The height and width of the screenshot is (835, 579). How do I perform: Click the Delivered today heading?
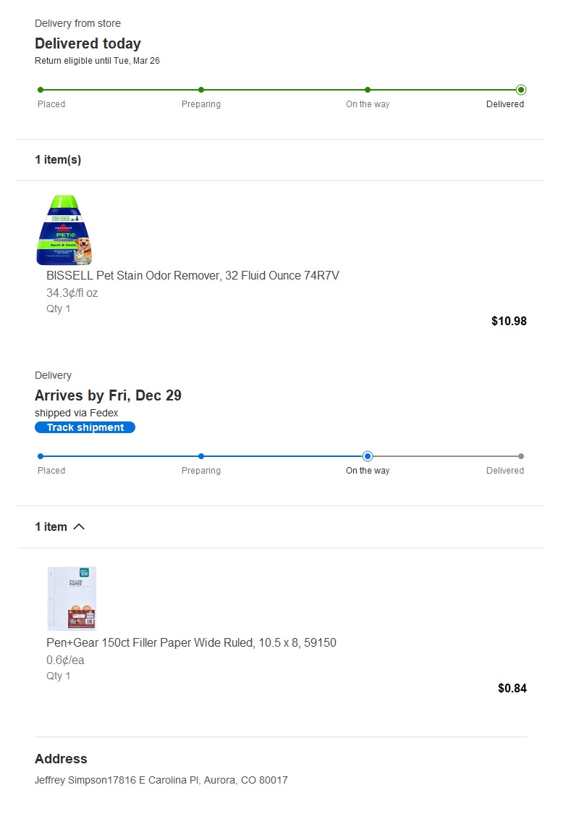88,43
